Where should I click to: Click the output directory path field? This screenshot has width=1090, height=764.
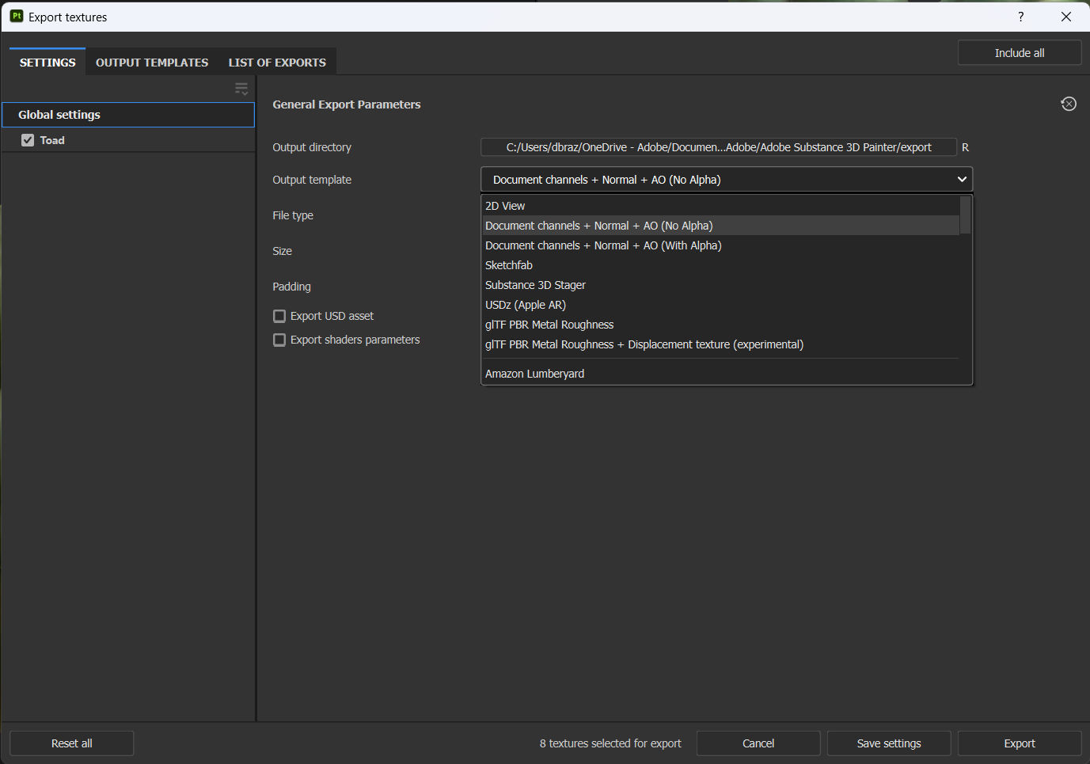point(719,147)
